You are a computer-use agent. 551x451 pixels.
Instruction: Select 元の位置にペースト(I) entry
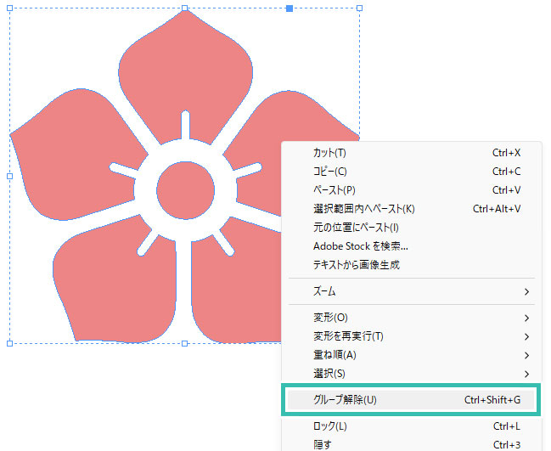point(411,228)
